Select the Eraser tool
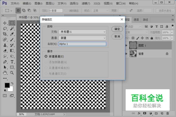The height and width of the screenshot is (117, 176). (5, 51)
